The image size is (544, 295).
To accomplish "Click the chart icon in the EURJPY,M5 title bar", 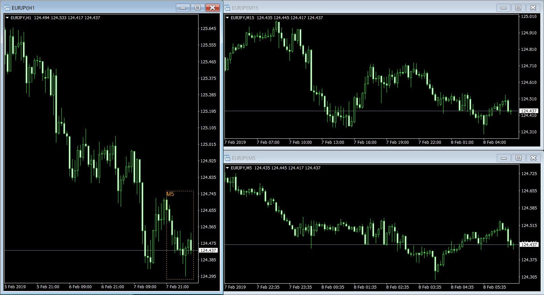I will (227, 158).
